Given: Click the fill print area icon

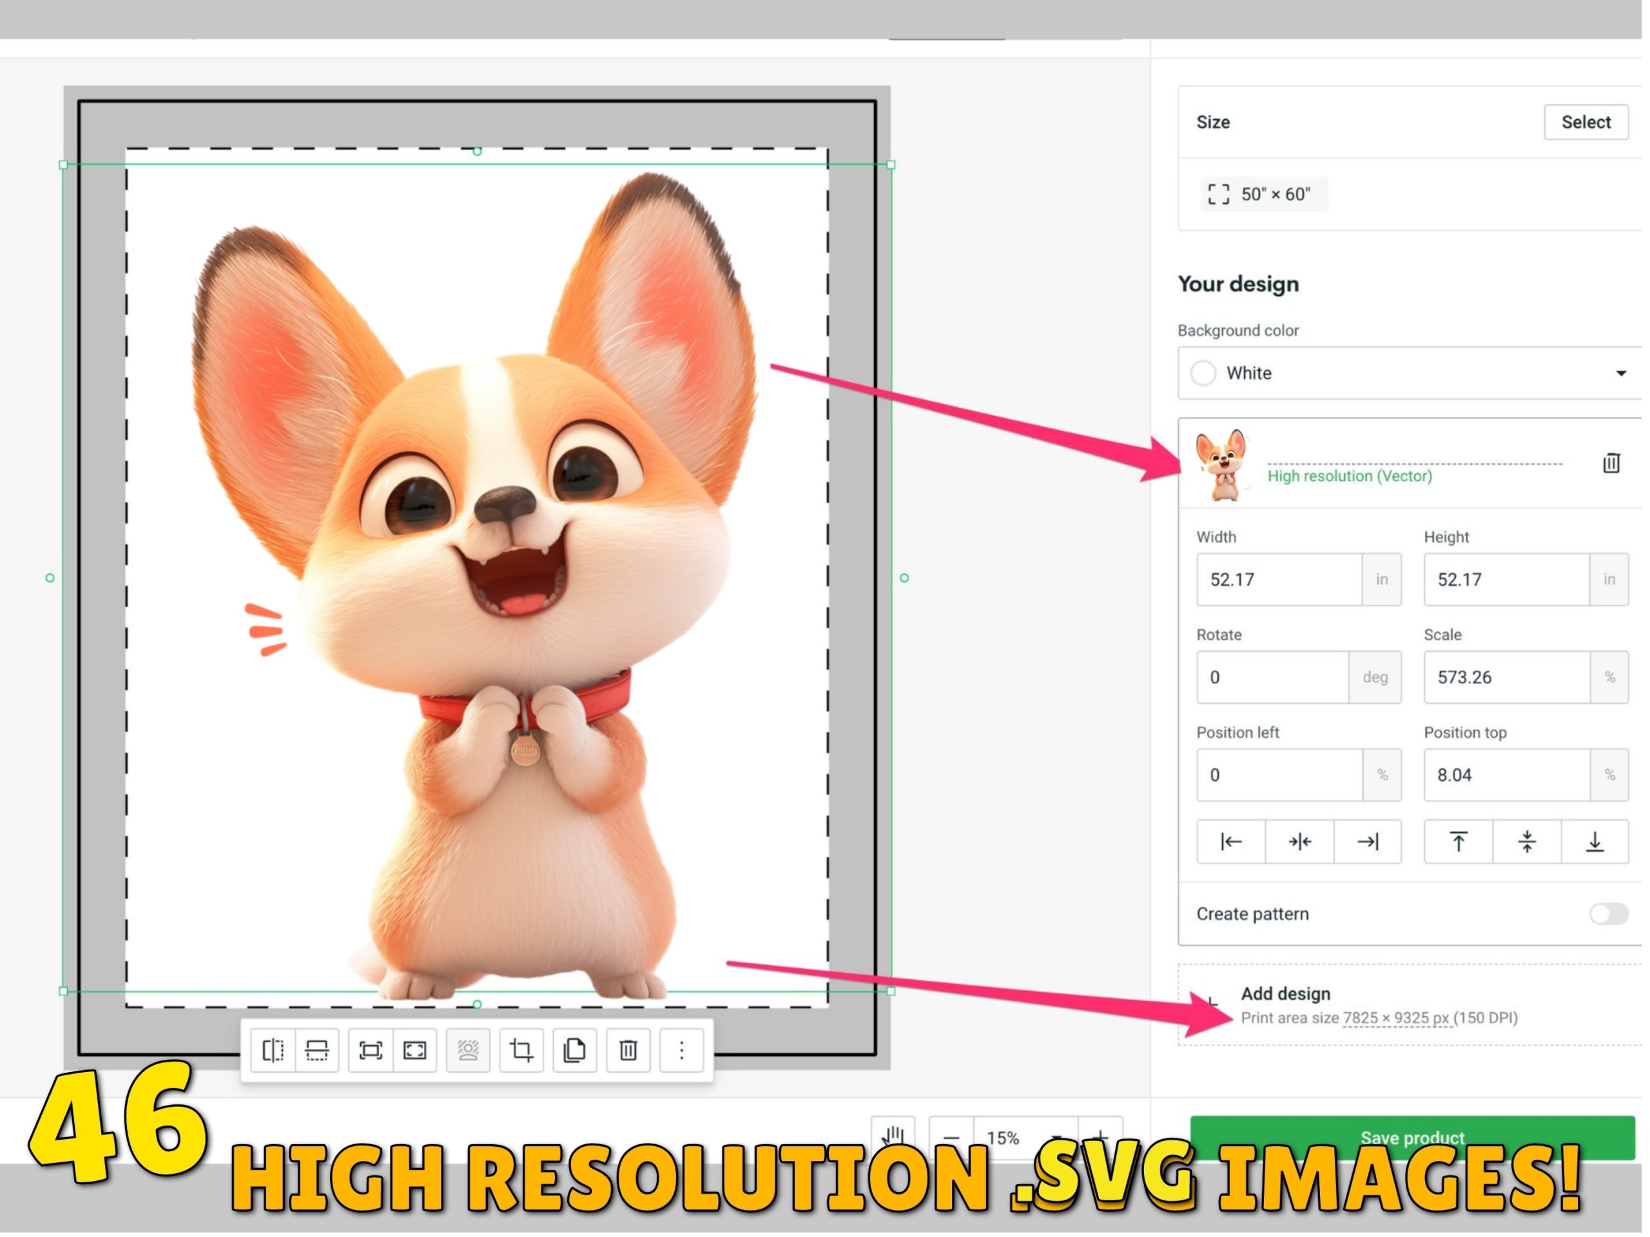Looking at the screenshot, I should [x=414, y=1052].
